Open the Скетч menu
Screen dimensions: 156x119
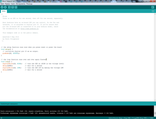click(x=13, y=4)
